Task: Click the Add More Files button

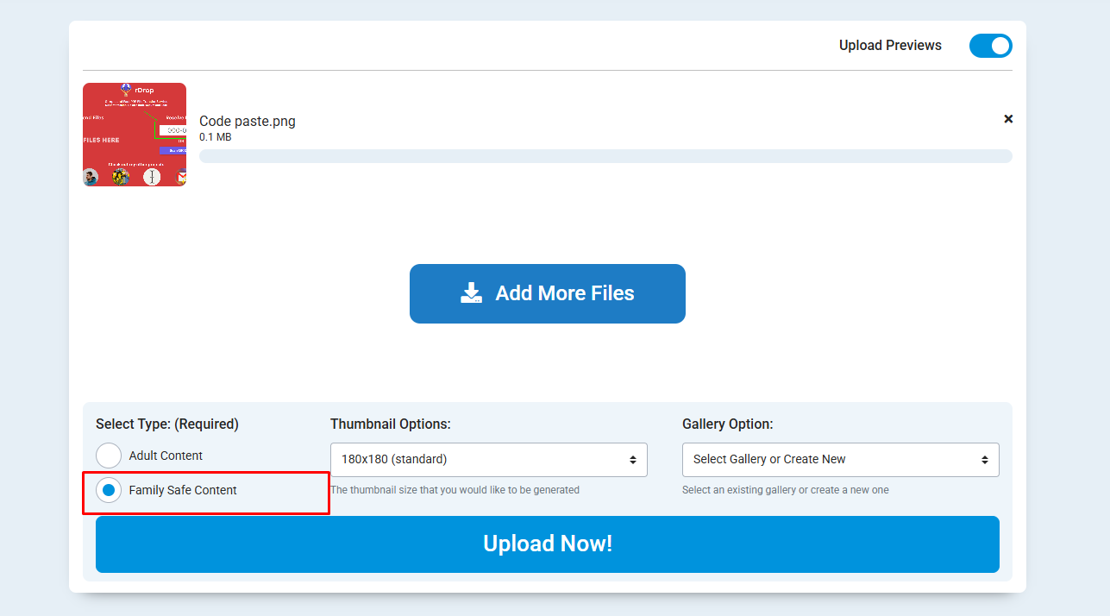Action: coord(548,293)
